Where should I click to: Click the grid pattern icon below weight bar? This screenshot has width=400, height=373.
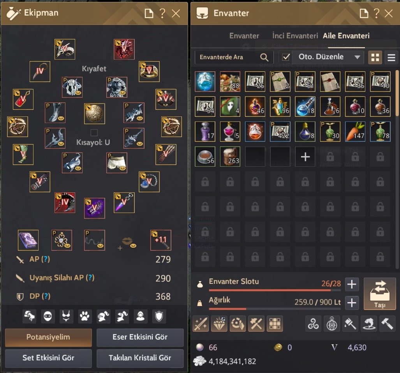click(275, 324)
